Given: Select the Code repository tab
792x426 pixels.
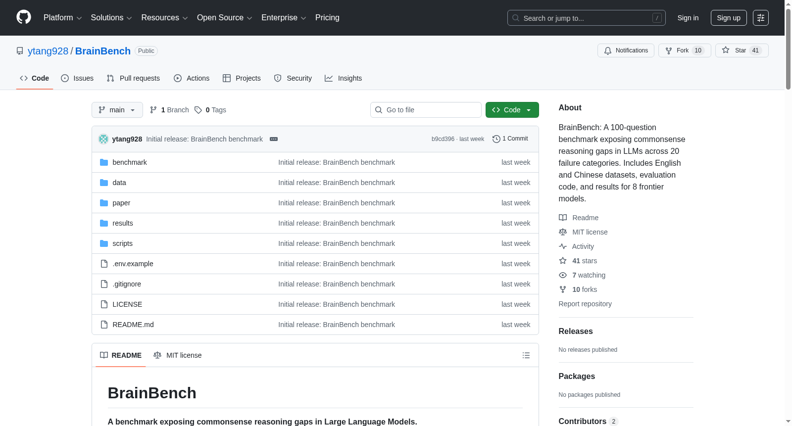Looking at the screenshot, I should coord(35,78).
